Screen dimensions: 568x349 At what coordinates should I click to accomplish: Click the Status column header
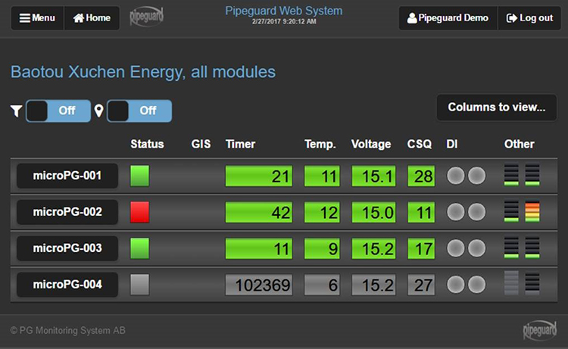click(147, 144)
